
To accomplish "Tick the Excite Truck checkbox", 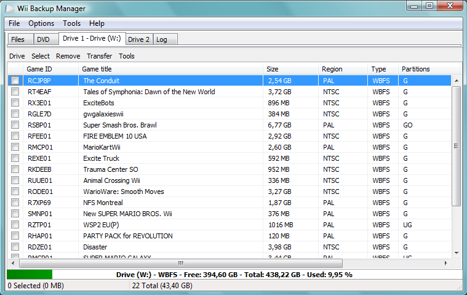I will coord(15,158).
